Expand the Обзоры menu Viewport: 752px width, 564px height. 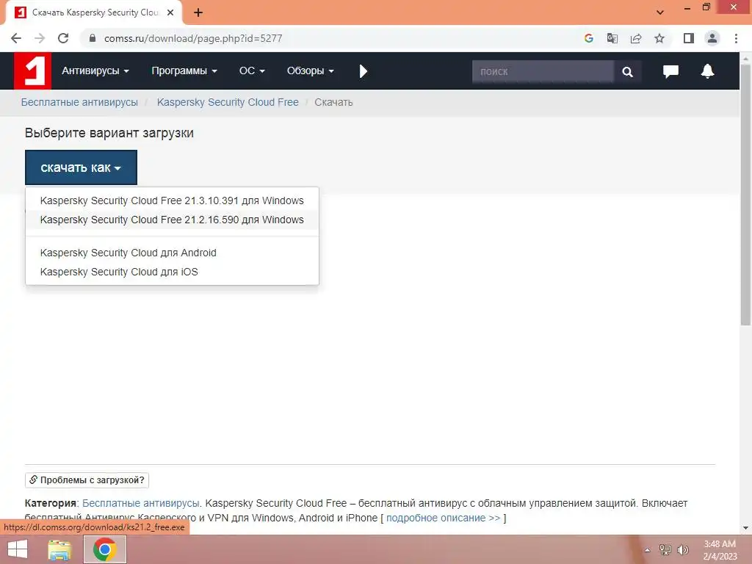311,71
